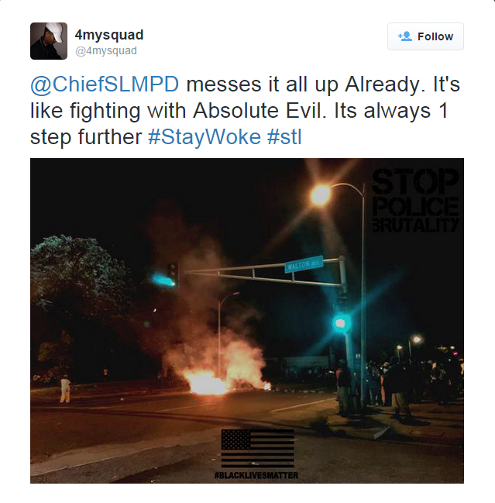Click the green traffic light on the pole

(341, 323)
